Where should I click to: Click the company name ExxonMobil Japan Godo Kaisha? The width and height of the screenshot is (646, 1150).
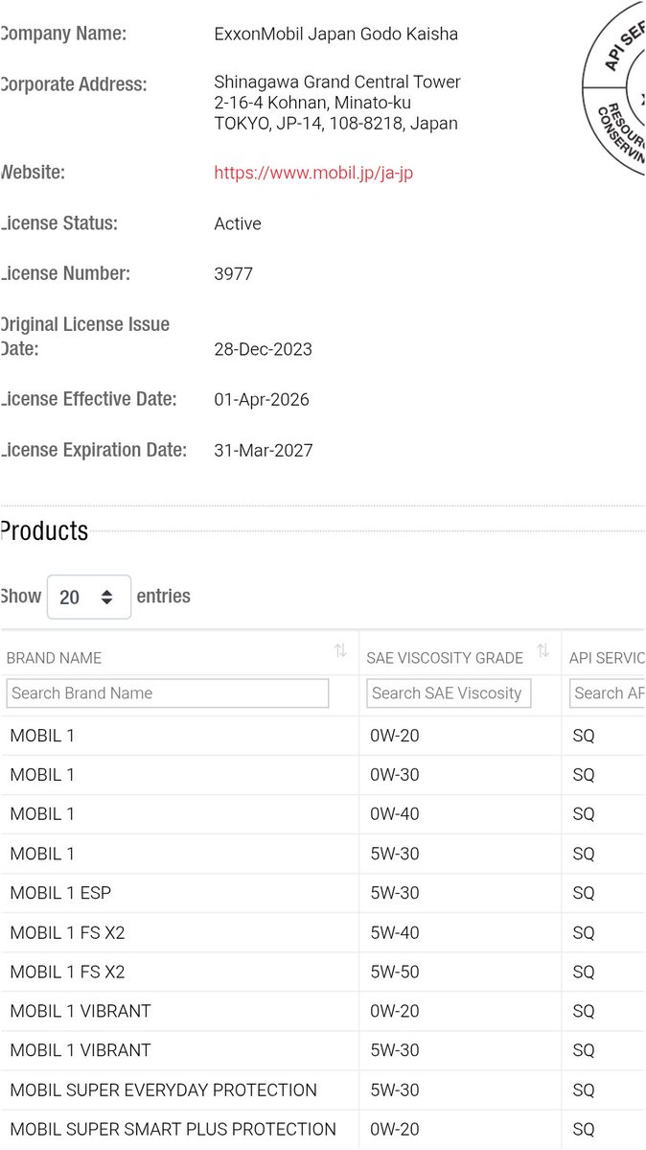(335, 34)
